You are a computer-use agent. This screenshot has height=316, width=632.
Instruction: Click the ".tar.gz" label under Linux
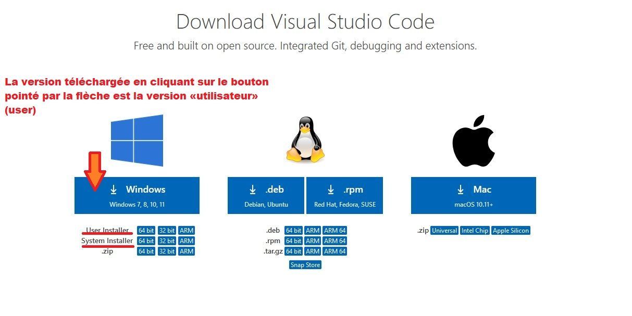tap(273, 251)
